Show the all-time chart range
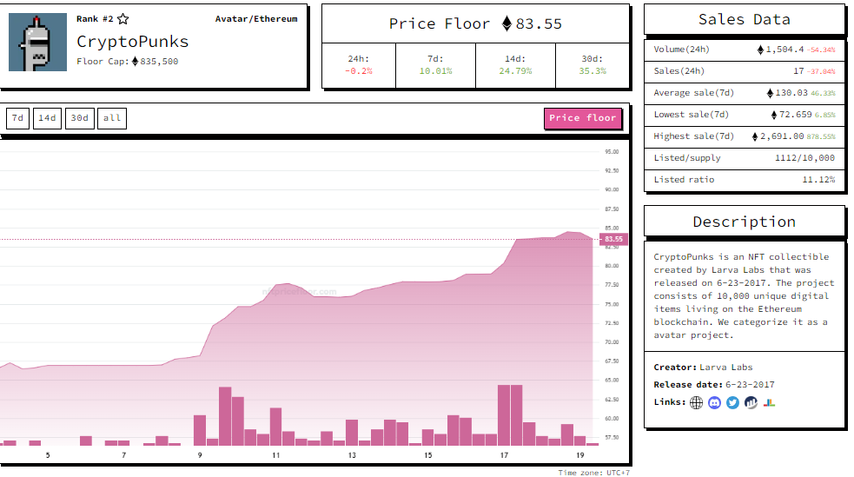The height and width of the screenshot is (477, 854). (x=112, y=118)
